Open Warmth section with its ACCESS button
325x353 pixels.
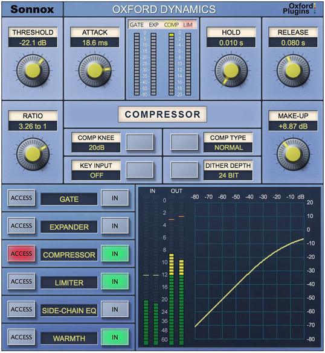pyautogui.click(x=21, y=337)
